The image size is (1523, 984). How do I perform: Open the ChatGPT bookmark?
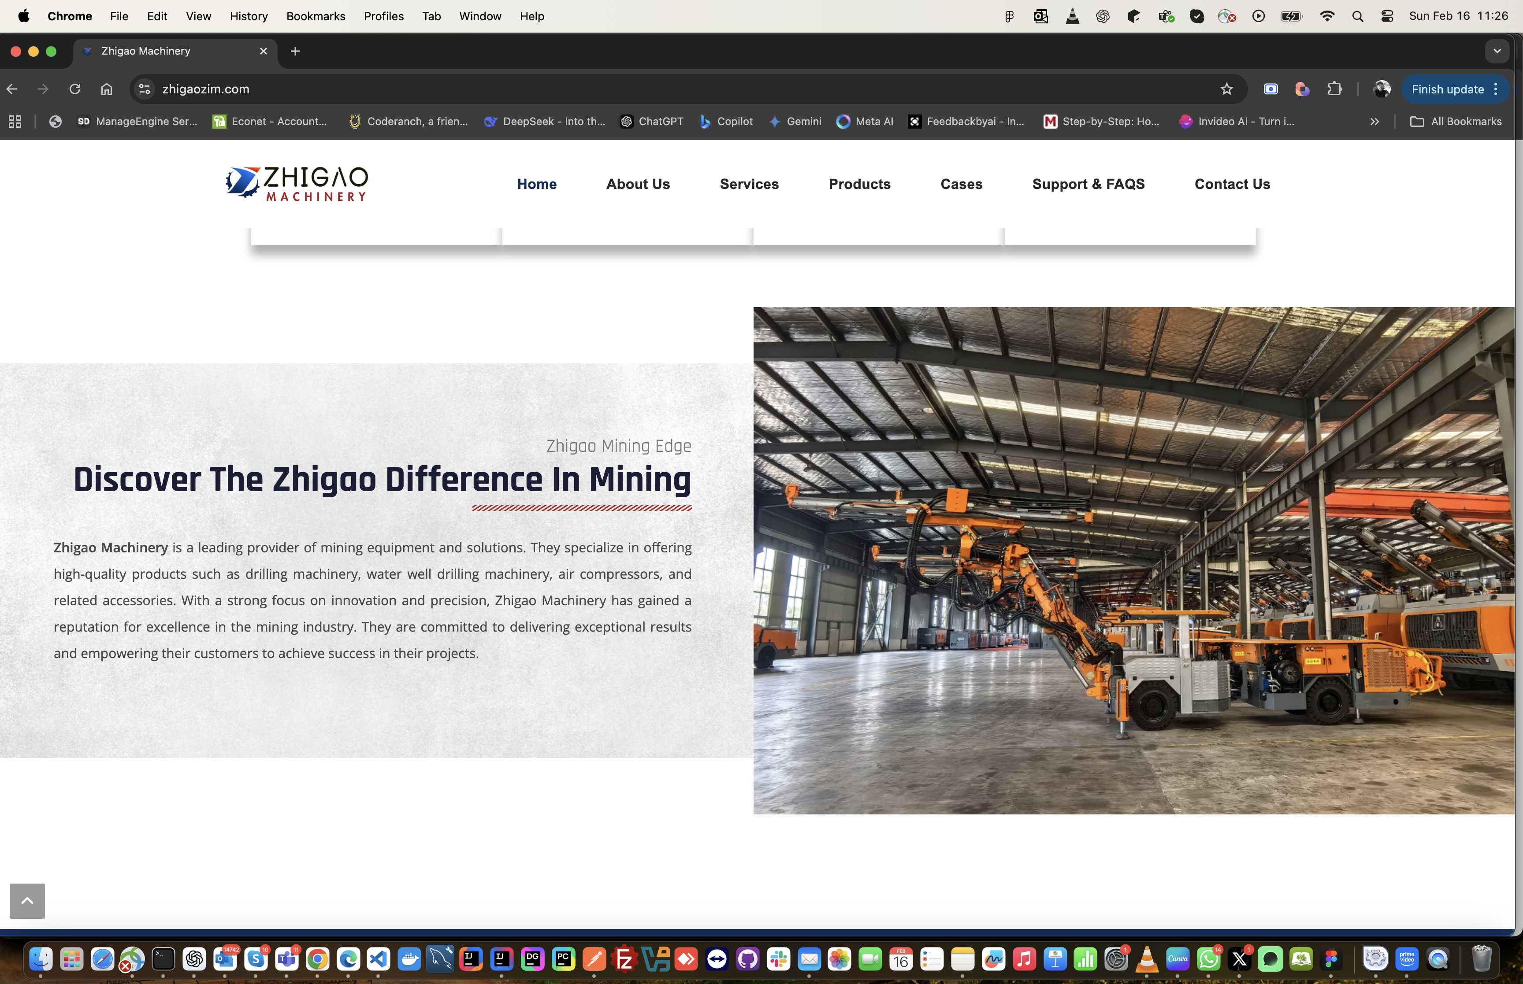[x=651, y=122]
